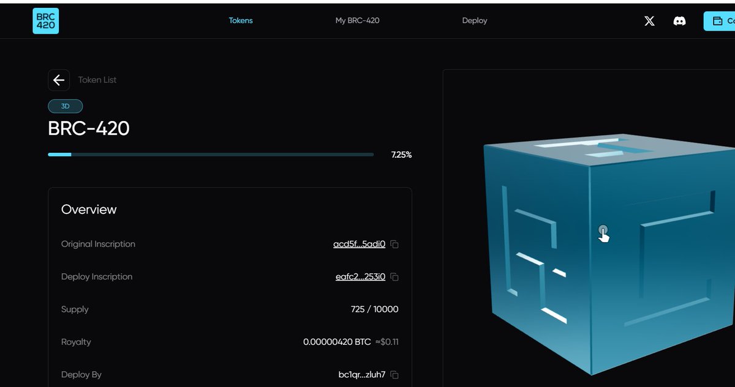Click the Token List label
Viewport: 735px width, 387px height.
97,80
